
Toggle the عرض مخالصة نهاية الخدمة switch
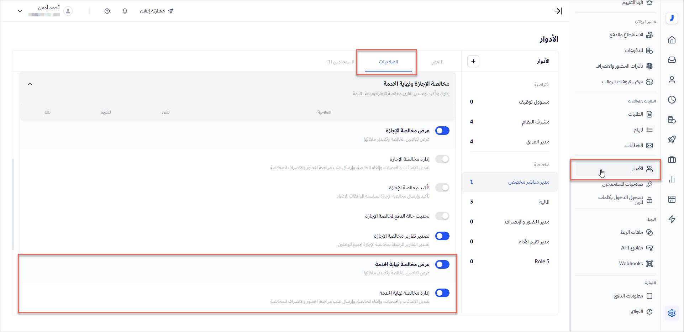pos(442,264)
